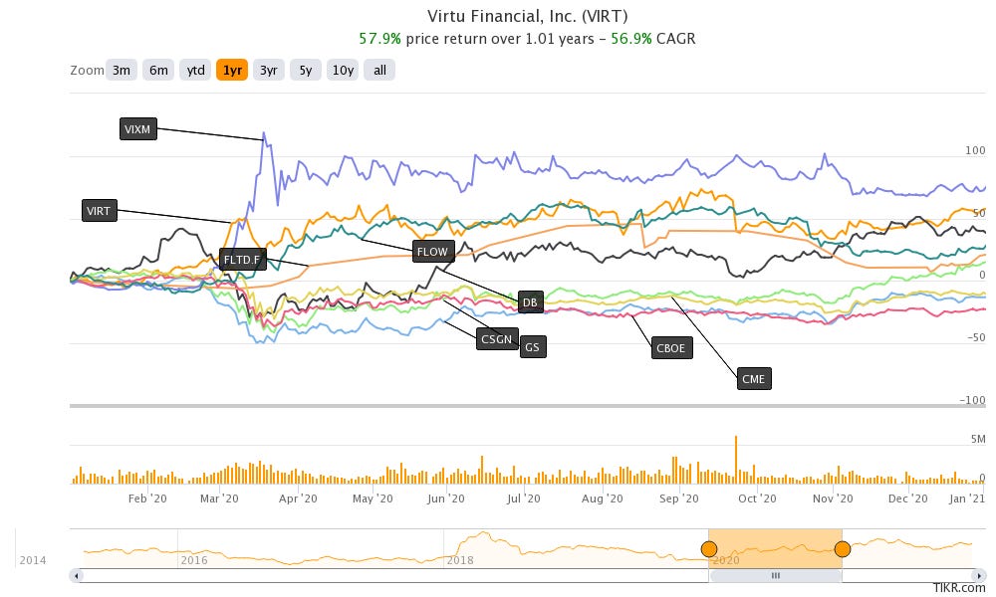
Task: Click the VIRT series label
Action: click(x=99, y=211)
